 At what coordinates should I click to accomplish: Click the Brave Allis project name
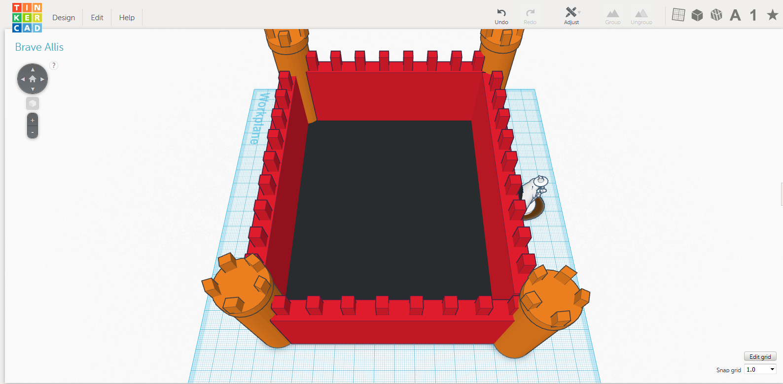39,47
